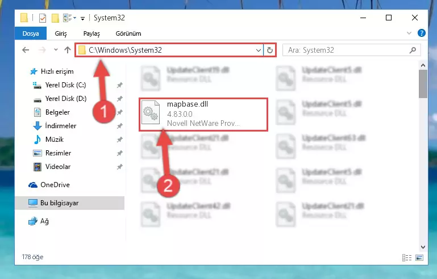Open Yerel Disk (C:) in navigation pane
Viewport: 437px width, 279px height.
65,85
